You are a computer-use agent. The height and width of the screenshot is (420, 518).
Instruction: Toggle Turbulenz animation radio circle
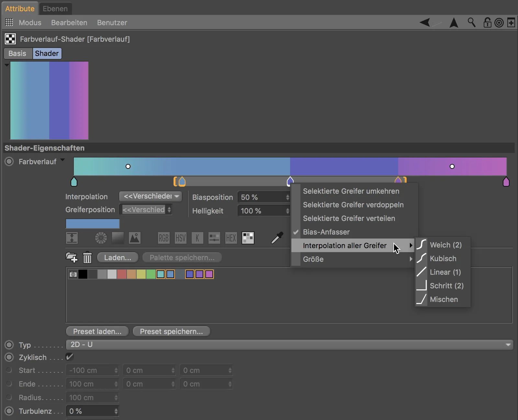point(9,411)
